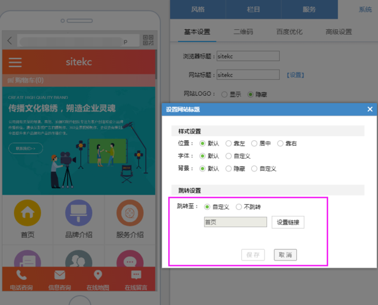Select 位置 默认 radio option
This screenshot has height=305, width=378.
202,143
